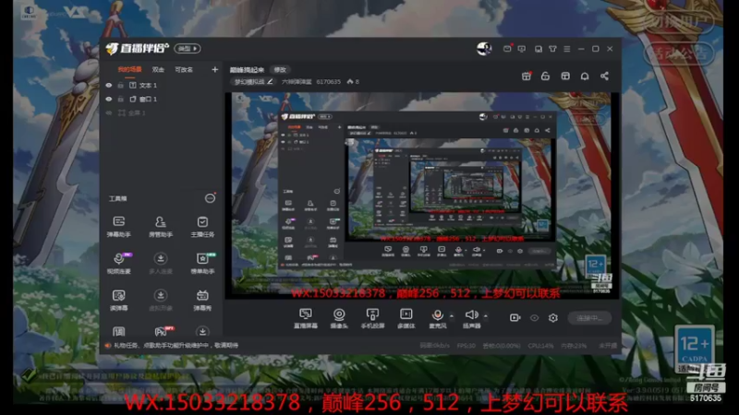The height and width of the screenshot is (415, 739).
Task: Add a 摄像头 camera source
Action: 339,318
